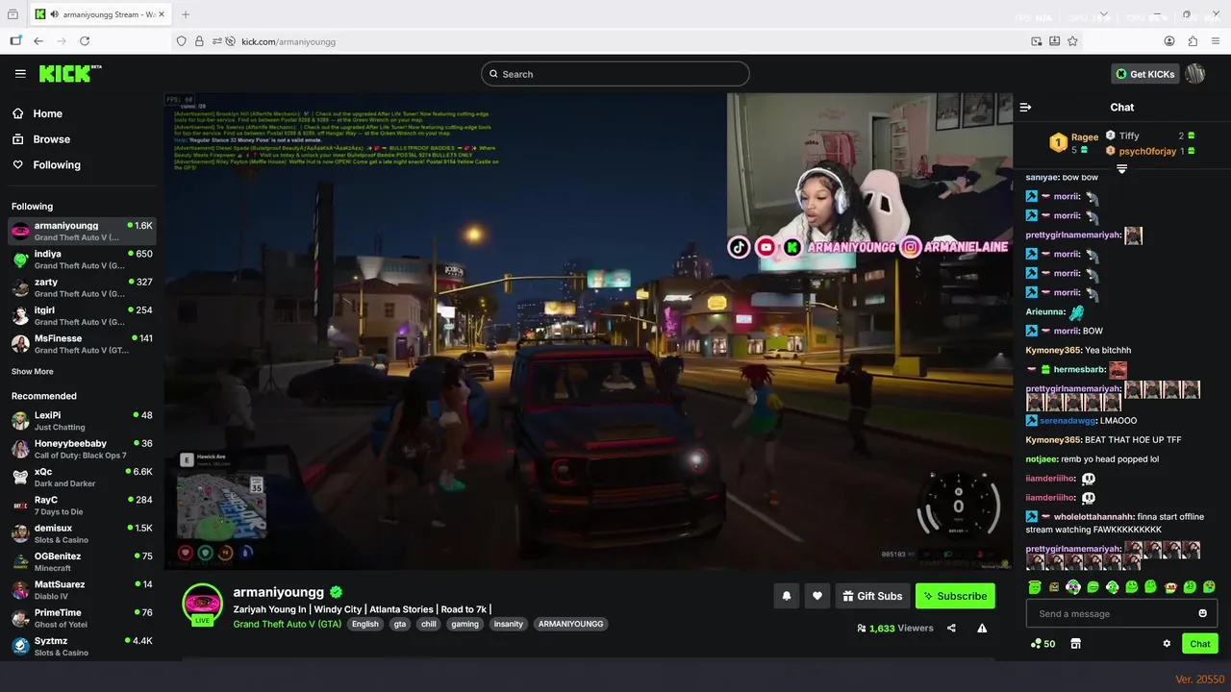Screen dimensions: 1231x692
Task: Open indiya's channel from sidebar
Action: [x=82, y=259]
